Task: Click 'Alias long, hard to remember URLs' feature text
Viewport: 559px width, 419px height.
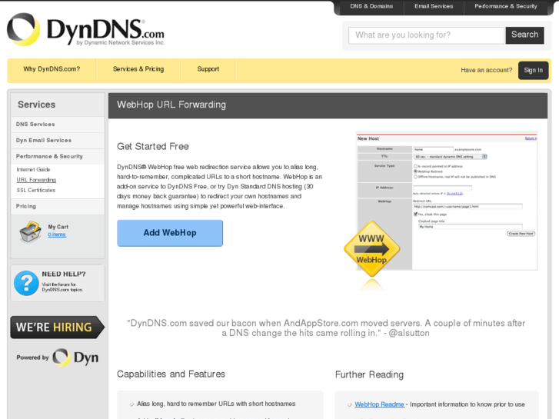Action: 216,404
